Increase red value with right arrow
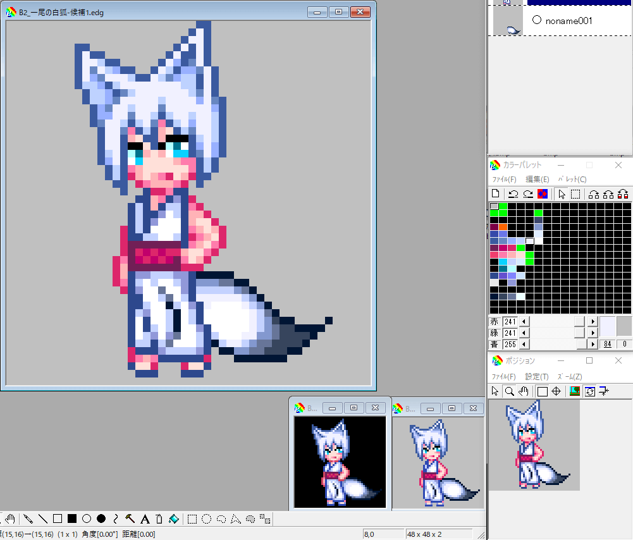Screen dimensions: 633x540 593,322
